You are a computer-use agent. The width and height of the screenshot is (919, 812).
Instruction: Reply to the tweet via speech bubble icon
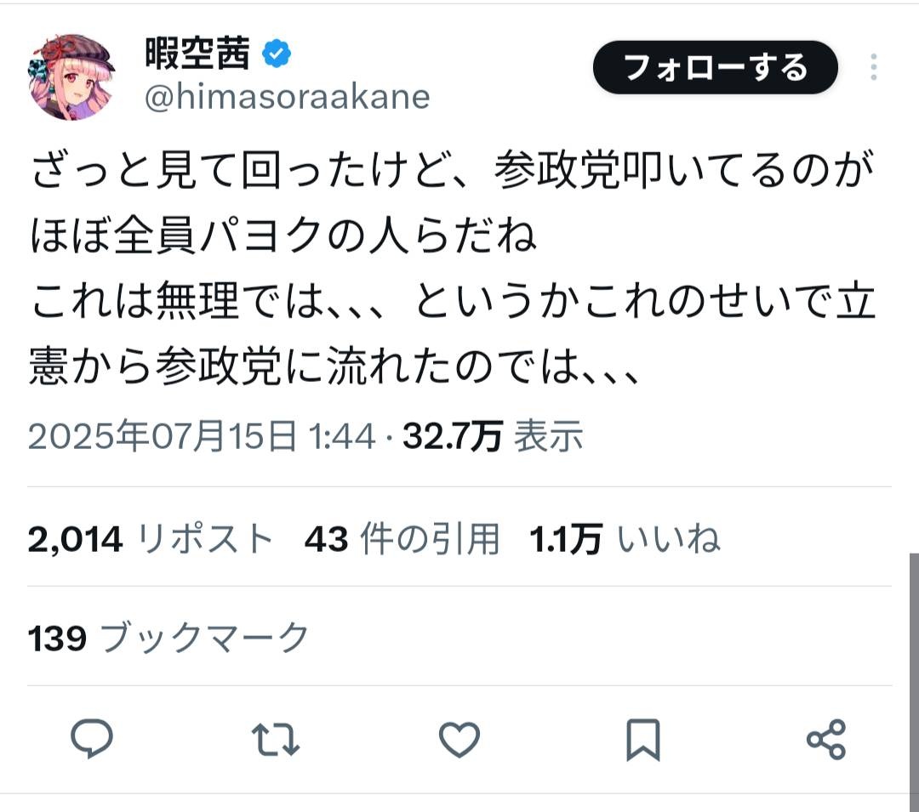pos(92,739)
